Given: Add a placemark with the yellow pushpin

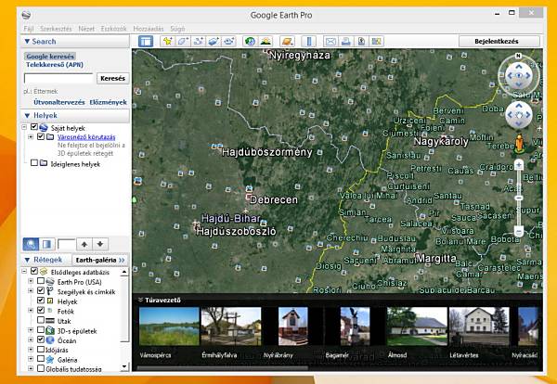Looking at the screenshot, I should coord(167,42).
